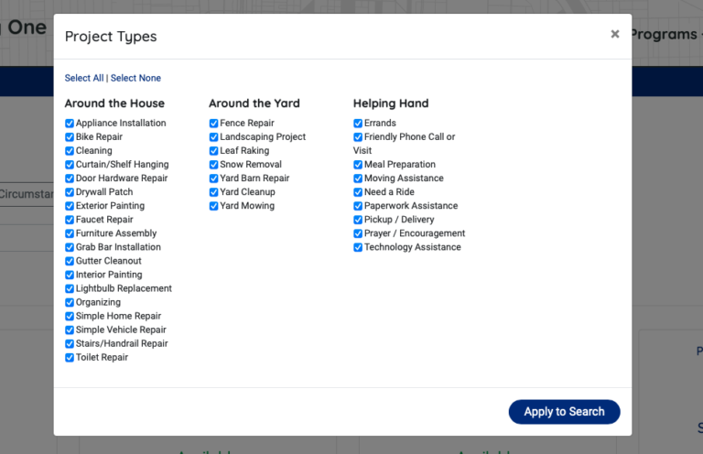The image size is (703, 454).
Task: Deselect the Drywall Patch option
Action: point(70,192)
